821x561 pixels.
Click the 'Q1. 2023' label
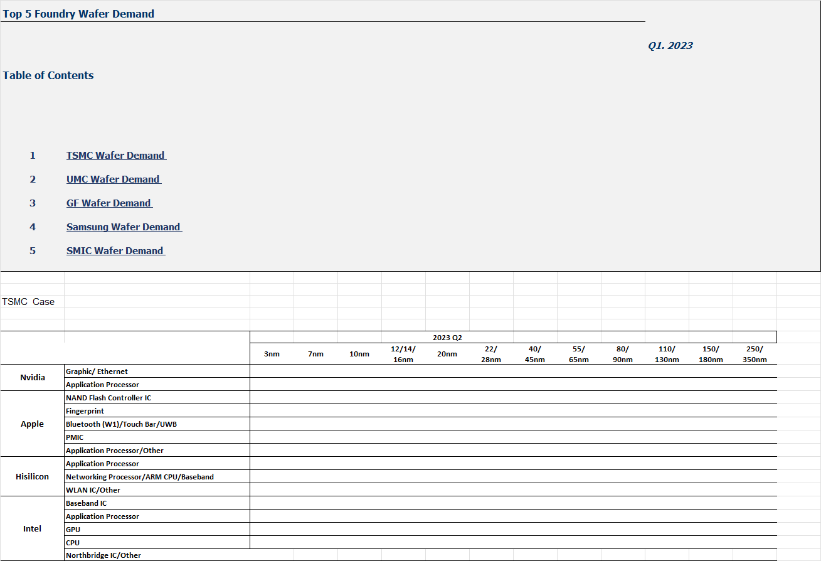670,45
